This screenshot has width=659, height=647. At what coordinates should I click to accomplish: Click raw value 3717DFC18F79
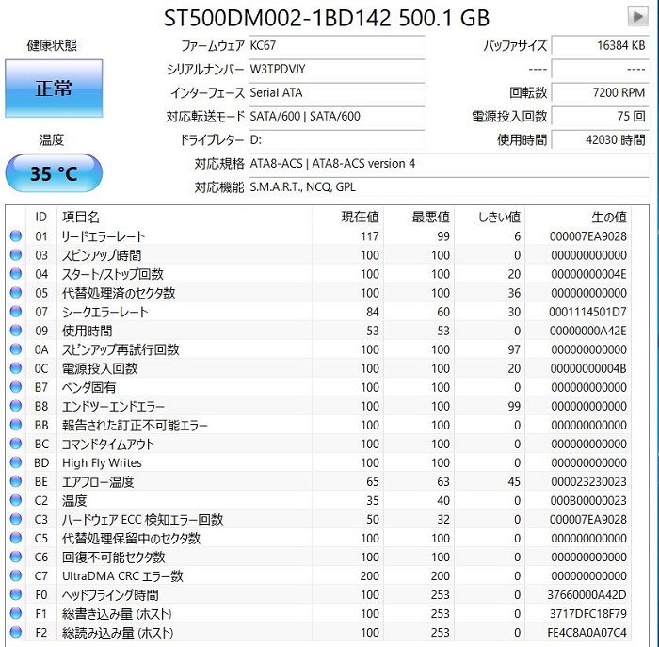(588, 614)
